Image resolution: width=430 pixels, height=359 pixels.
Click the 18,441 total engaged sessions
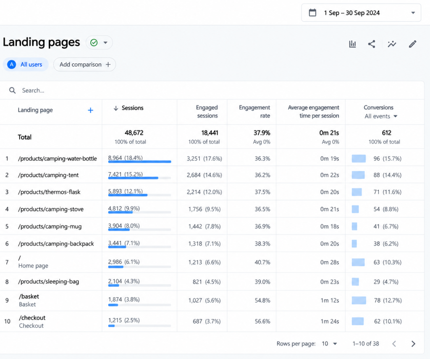pyautogui.click(x=210, y=133)
